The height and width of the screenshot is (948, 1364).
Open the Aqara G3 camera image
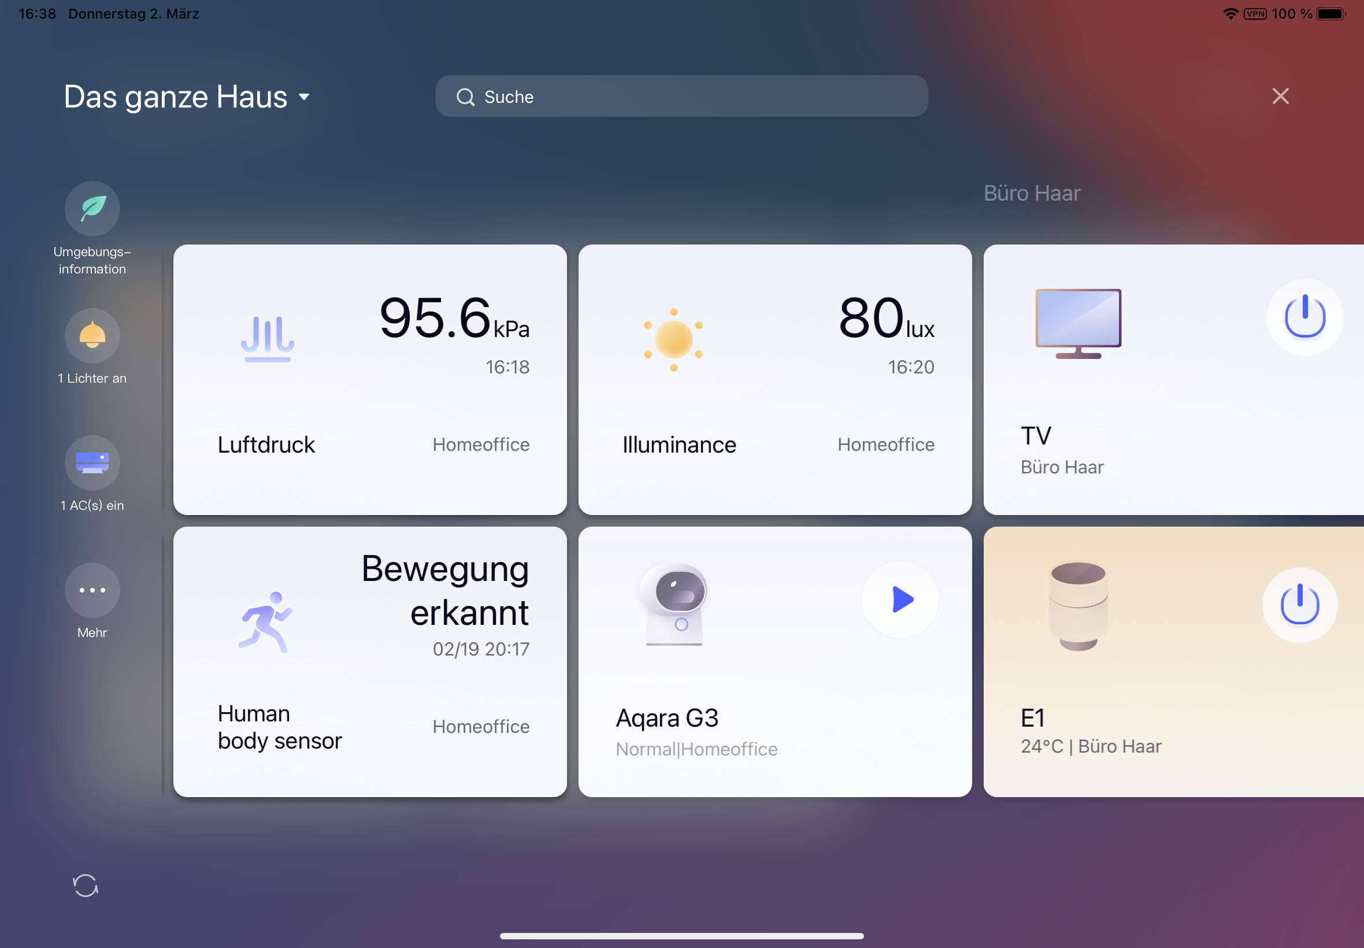coord(675,604)
